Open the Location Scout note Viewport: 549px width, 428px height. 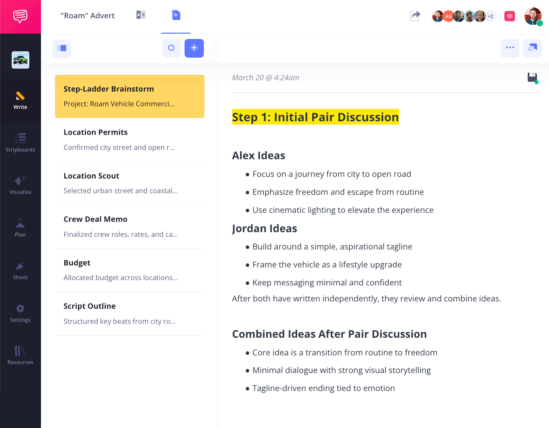(x=130, y=183)
